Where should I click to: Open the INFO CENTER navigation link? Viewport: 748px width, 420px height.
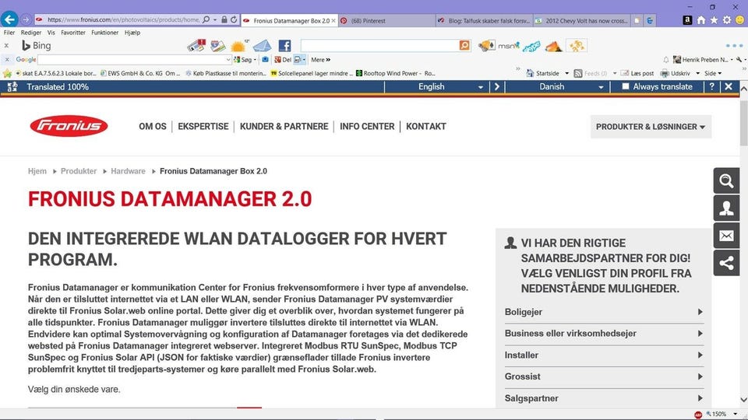pos(367,127)
